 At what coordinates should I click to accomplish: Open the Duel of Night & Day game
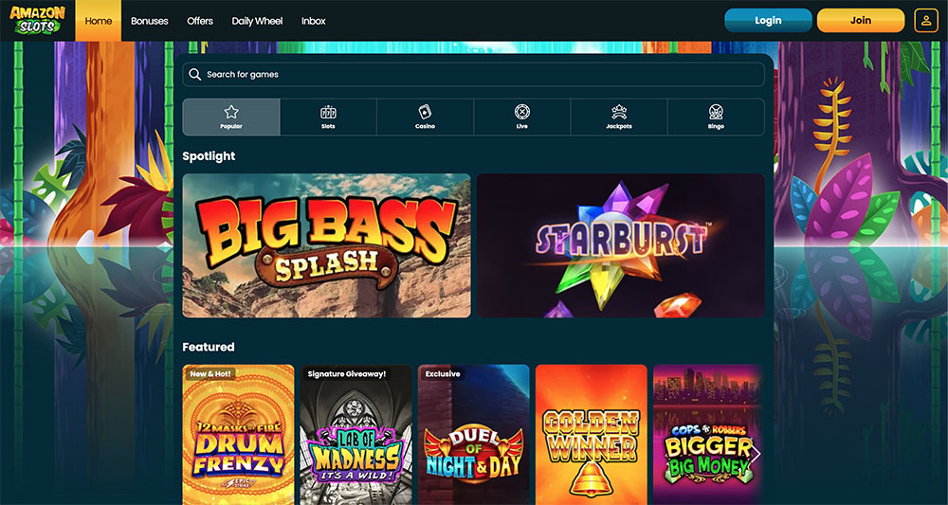click(473, 434)
